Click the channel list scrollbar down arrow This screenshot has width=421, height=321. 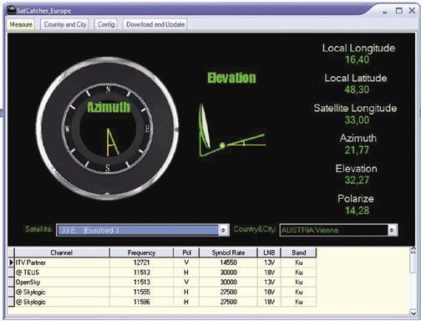[x=413, y=313]
